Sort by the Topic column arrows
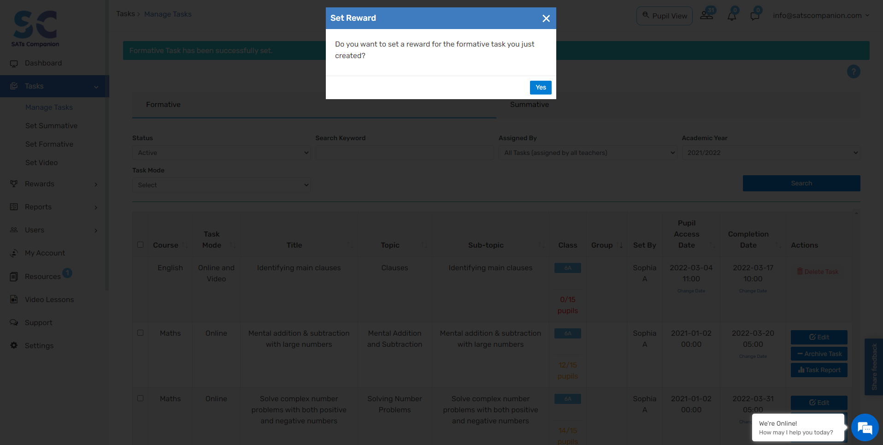The width and height of the screenshot is (883, 445). coord(424,245)
